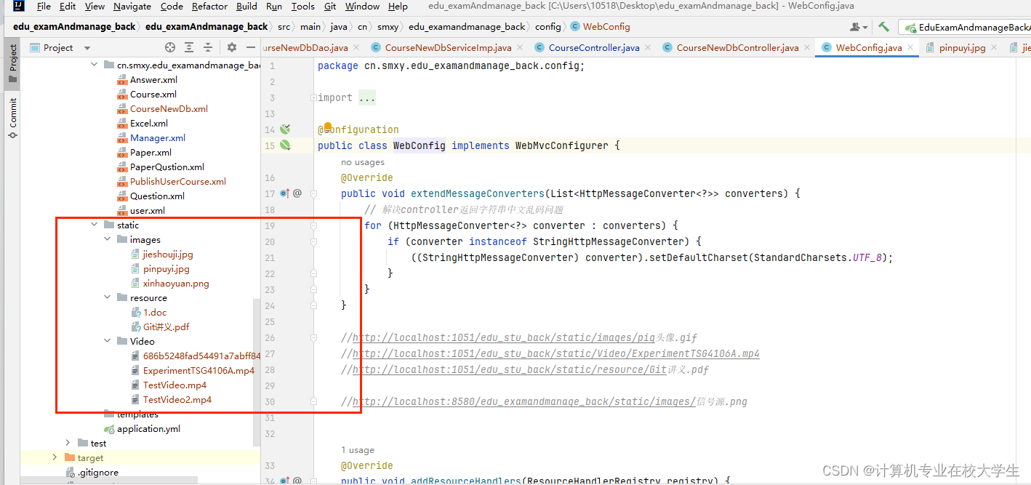The height and width of the screenshot is (485, 1031).
Task: Run the build using the hammer icon
Action: pos(883,27)
